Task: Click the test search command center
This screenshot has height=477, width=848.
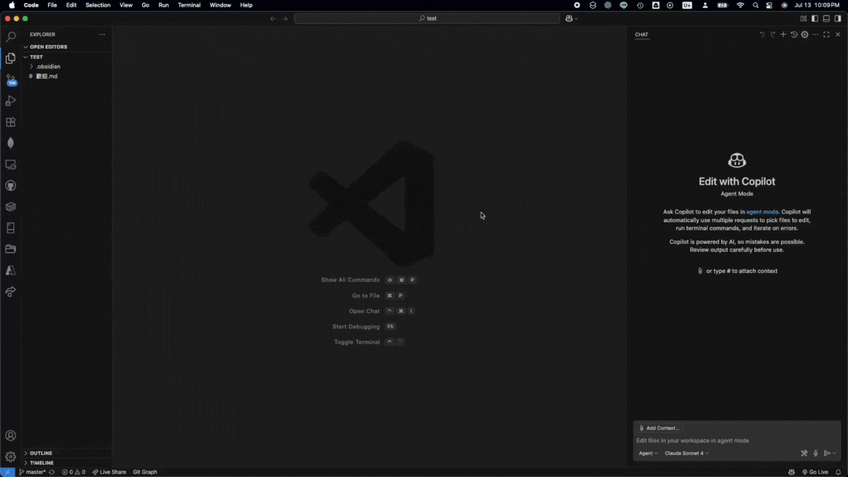Action: click(427, 18)
